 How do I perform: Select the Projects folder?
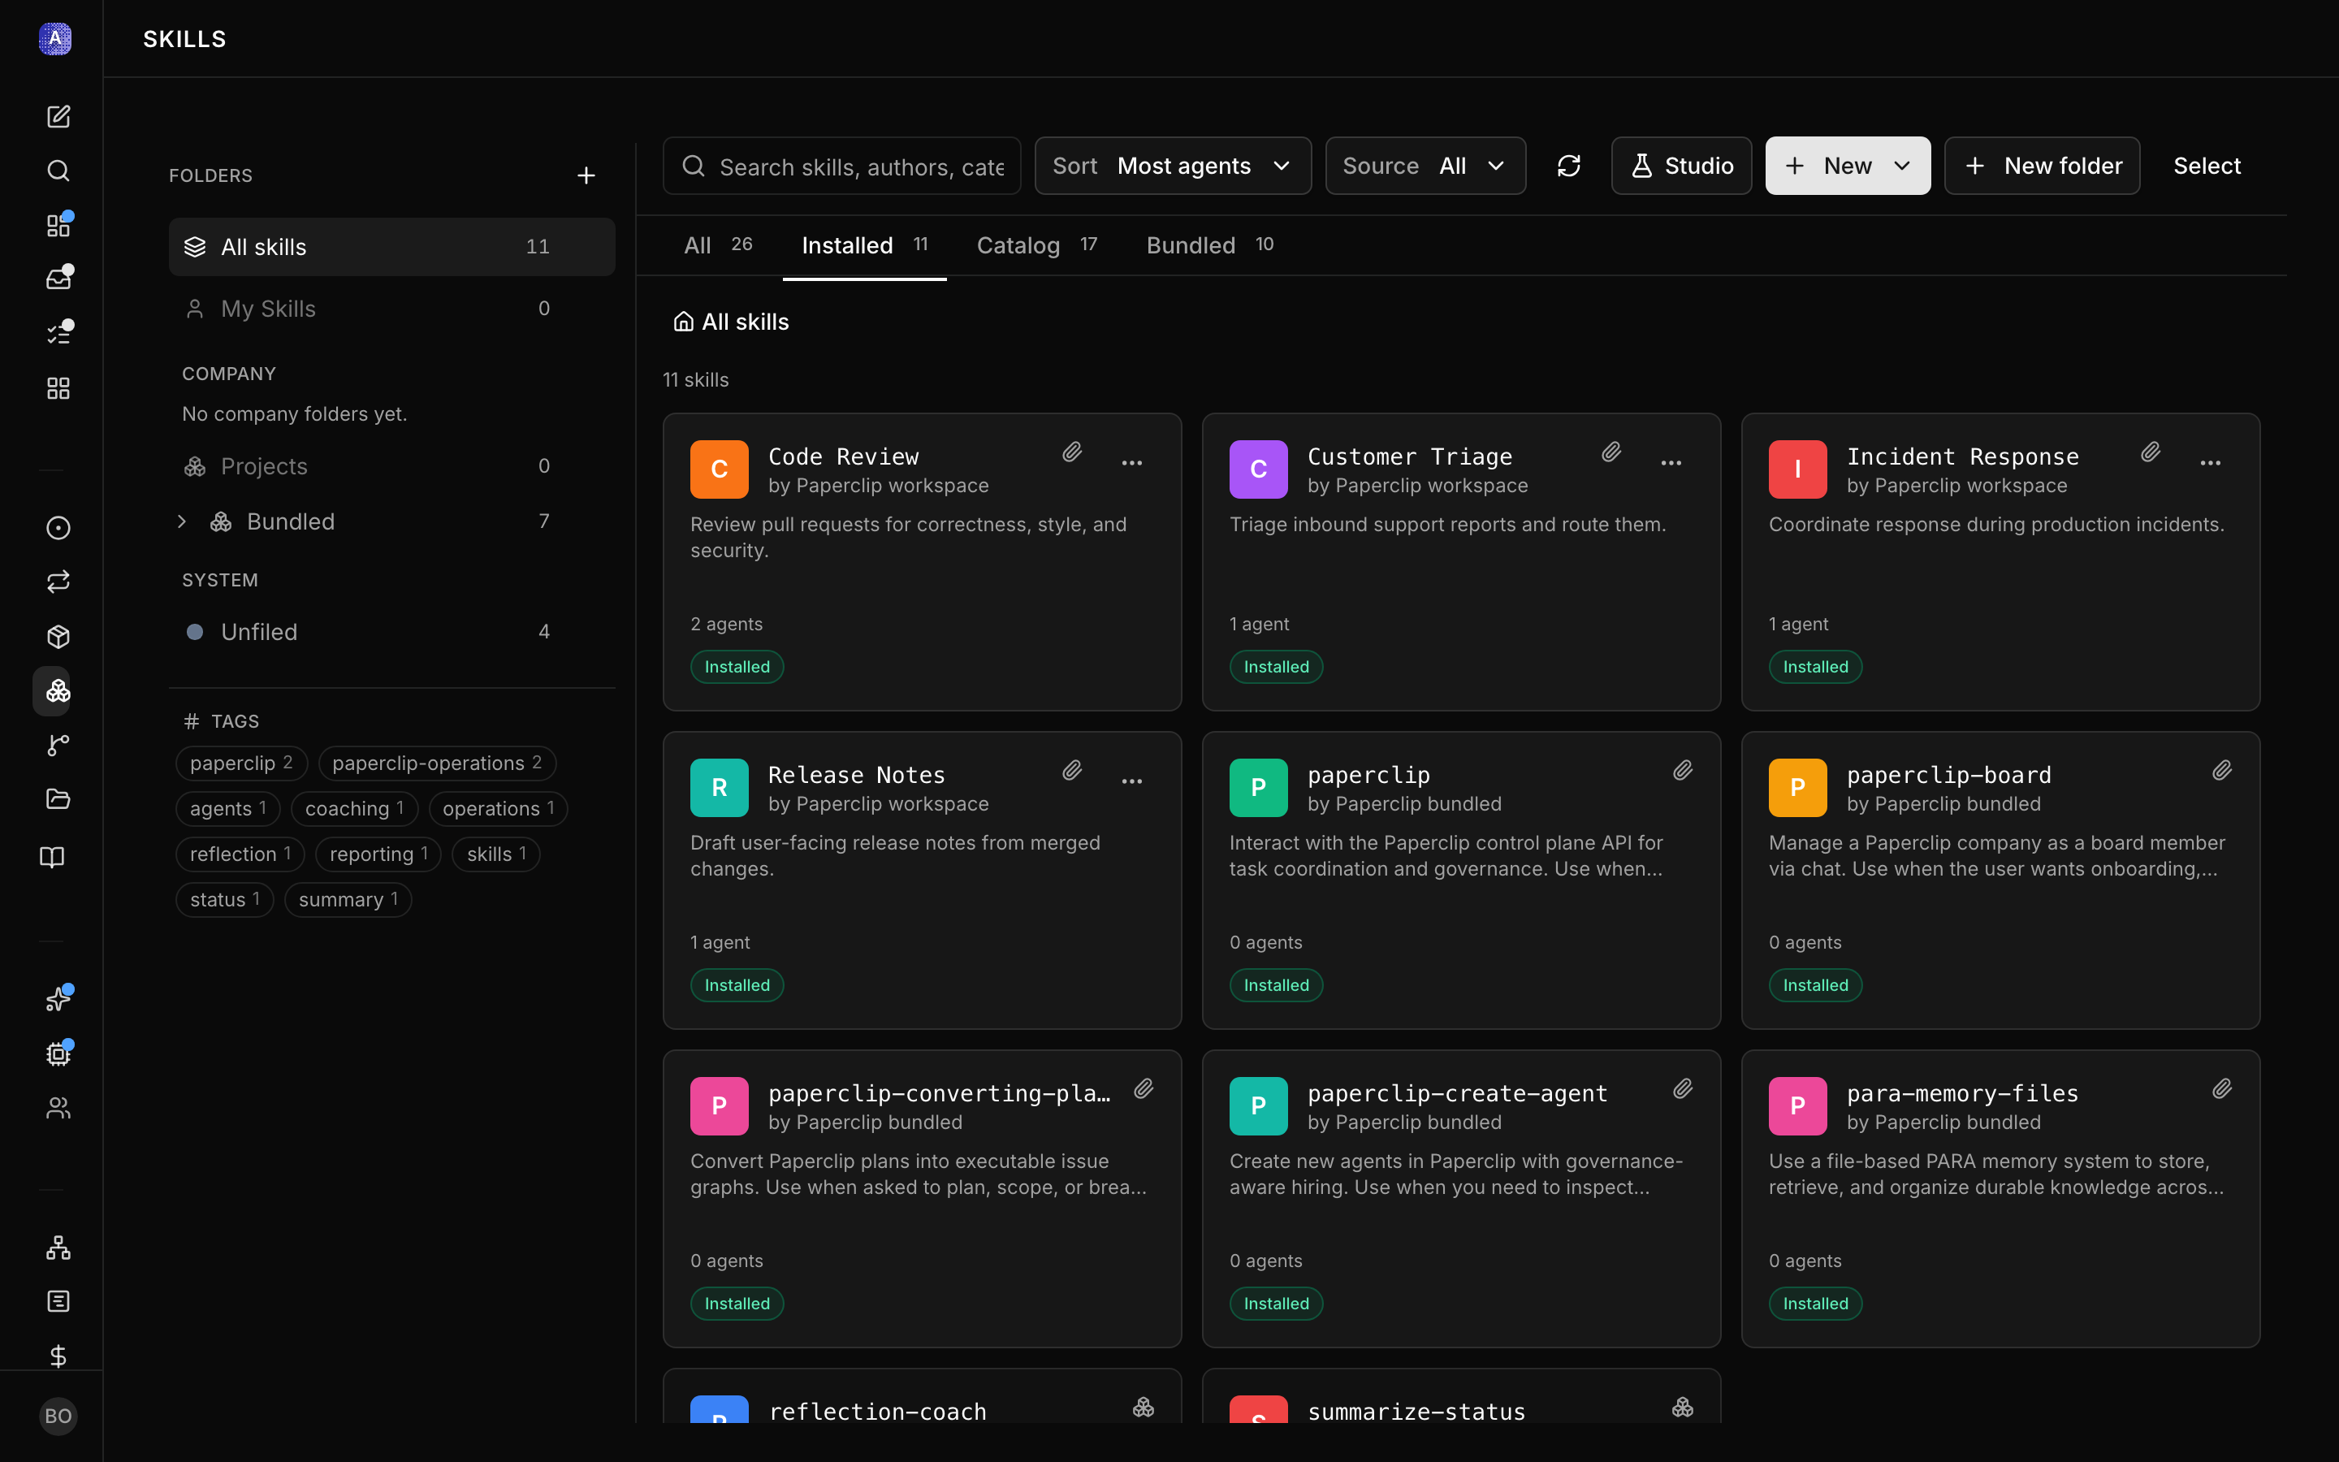pyautogui.click(x=391, y=466)
